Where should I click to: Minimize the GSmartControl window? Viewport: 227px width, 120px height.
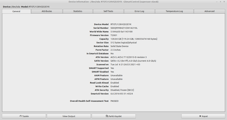[217, 2]
